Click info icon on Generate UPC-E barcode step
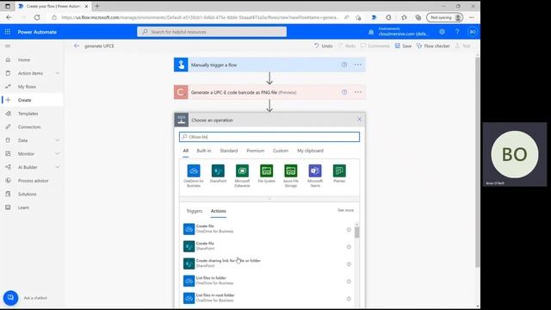The width and height of the screenshot is (551, 310). tap(344, 92)
